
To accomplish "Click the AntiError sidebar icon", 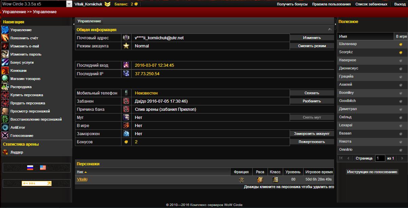I will pos(5,127).
